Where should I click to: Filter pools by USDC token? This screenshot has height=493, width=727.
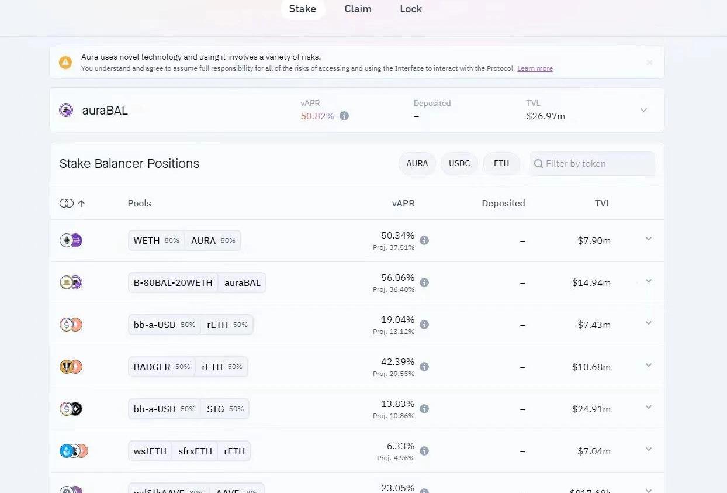click(459, 164)
